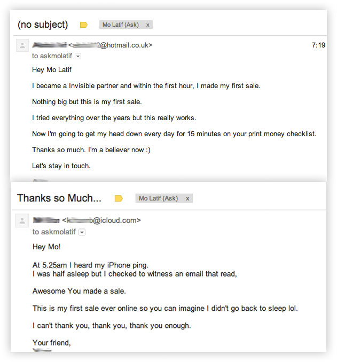
Task: Remove the Mo Latif (Ask) label from the "Thanks so Much..." email
Action: [x=187, y=198]
